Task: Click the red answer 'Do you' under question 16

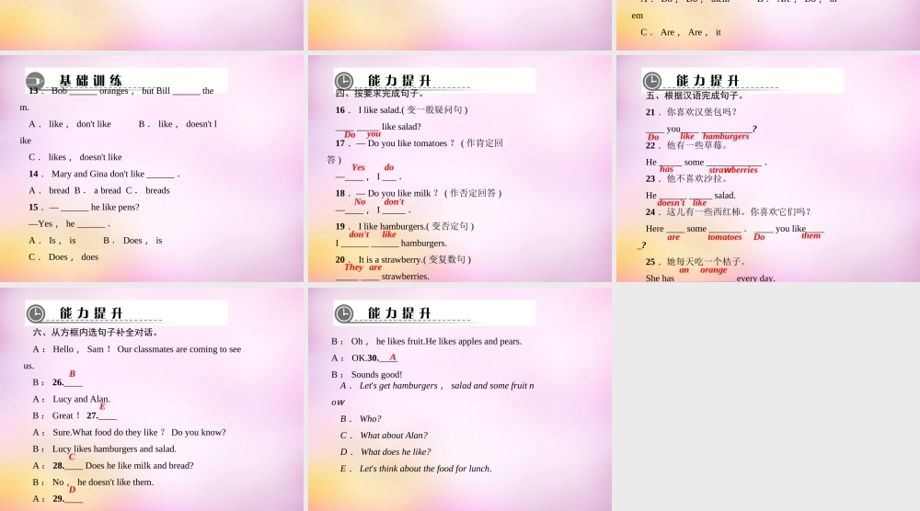Action: point(362,134)
